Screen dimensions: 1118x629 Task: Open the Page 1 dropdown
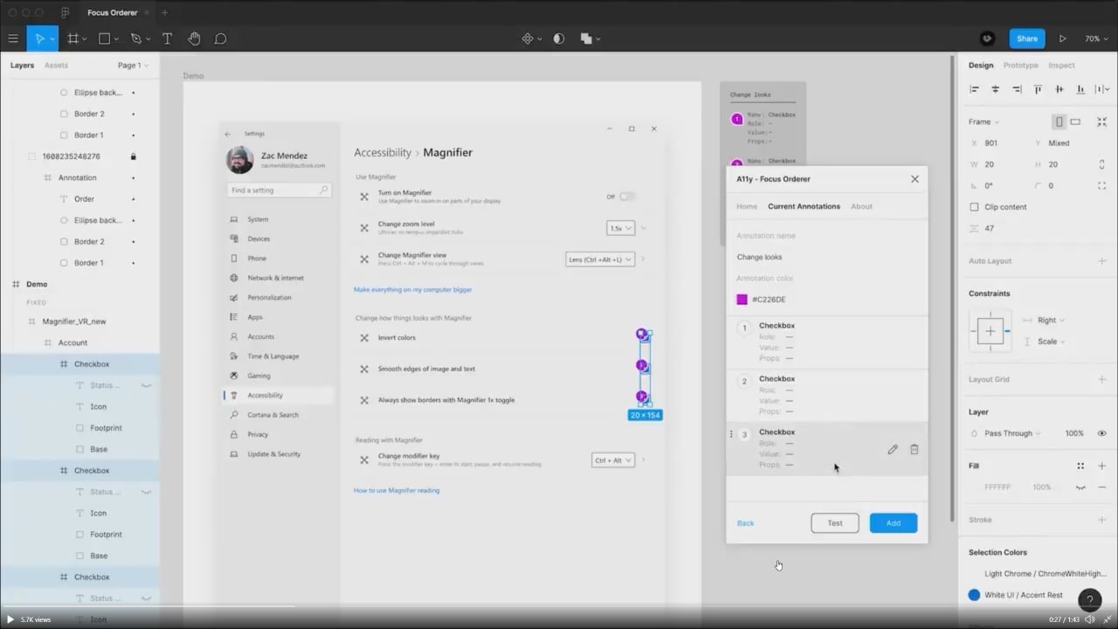click(133, 66)
